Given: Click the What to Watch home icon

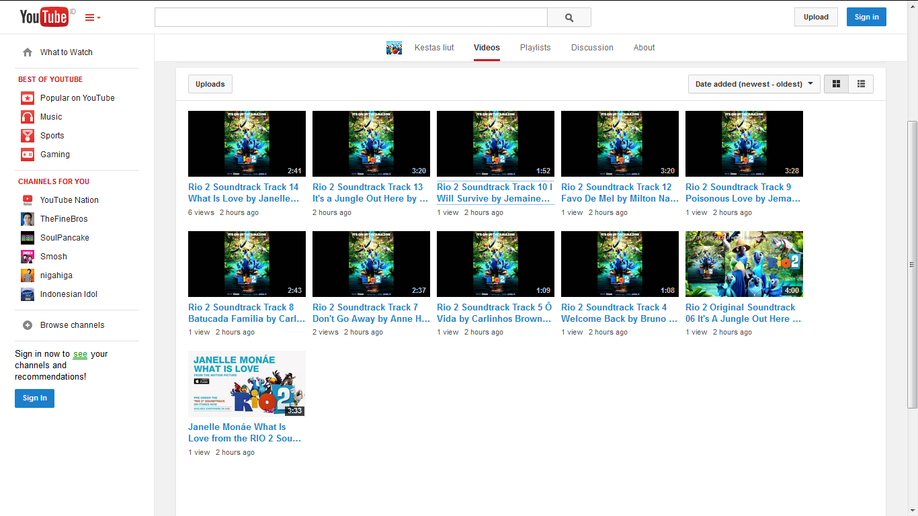Looking at the screenshot, I should (28, 52).
